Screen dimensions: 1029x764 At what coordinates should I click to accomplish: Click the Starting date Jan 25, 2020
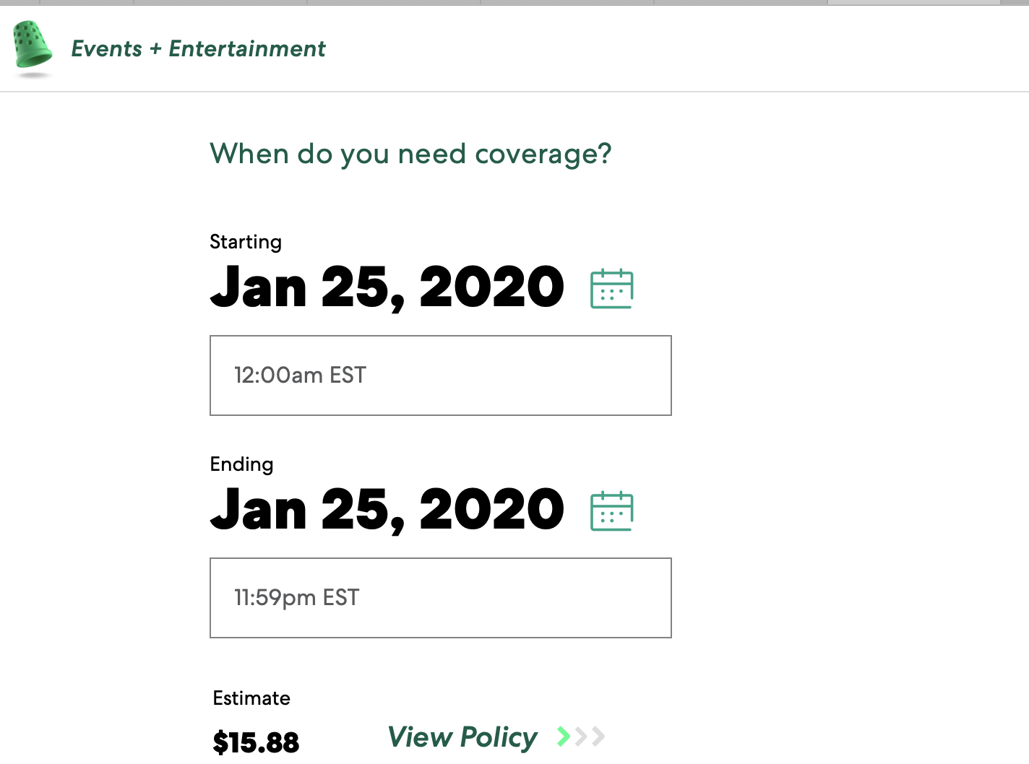[x=387, y=287]
